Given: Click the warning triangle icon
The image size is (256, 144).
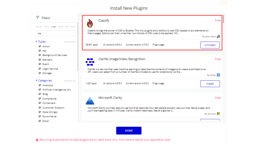Looking at the screenshot, I should 37,139.
